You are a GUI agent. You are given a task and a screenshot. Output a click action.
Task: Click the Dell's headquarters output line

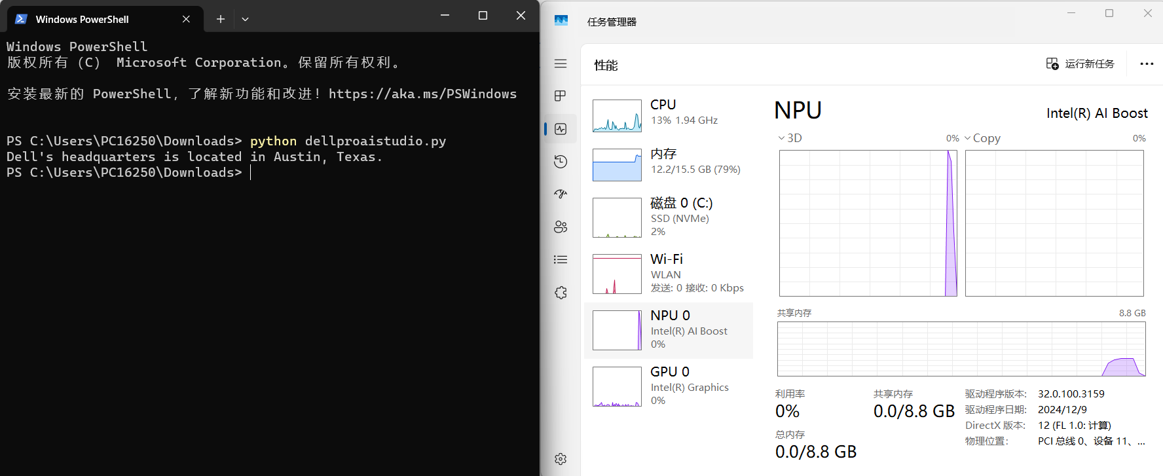click(x=194, y=156)
